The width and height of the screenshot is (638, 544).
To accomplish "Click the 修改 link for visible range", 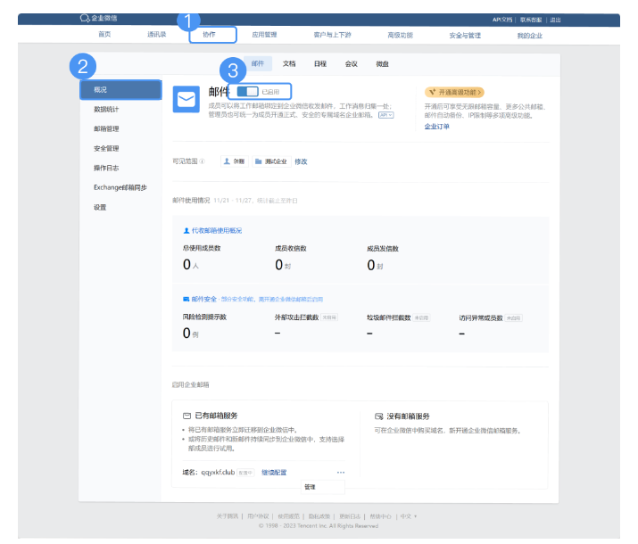I will coord(301,161).
